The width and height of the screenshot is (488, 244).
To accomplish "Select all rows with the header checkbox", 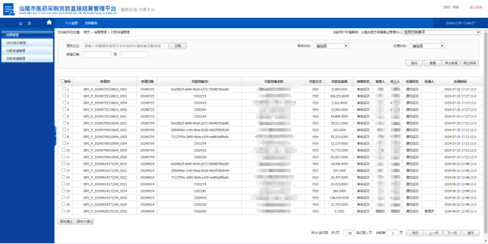I will [x=63, y=81].
